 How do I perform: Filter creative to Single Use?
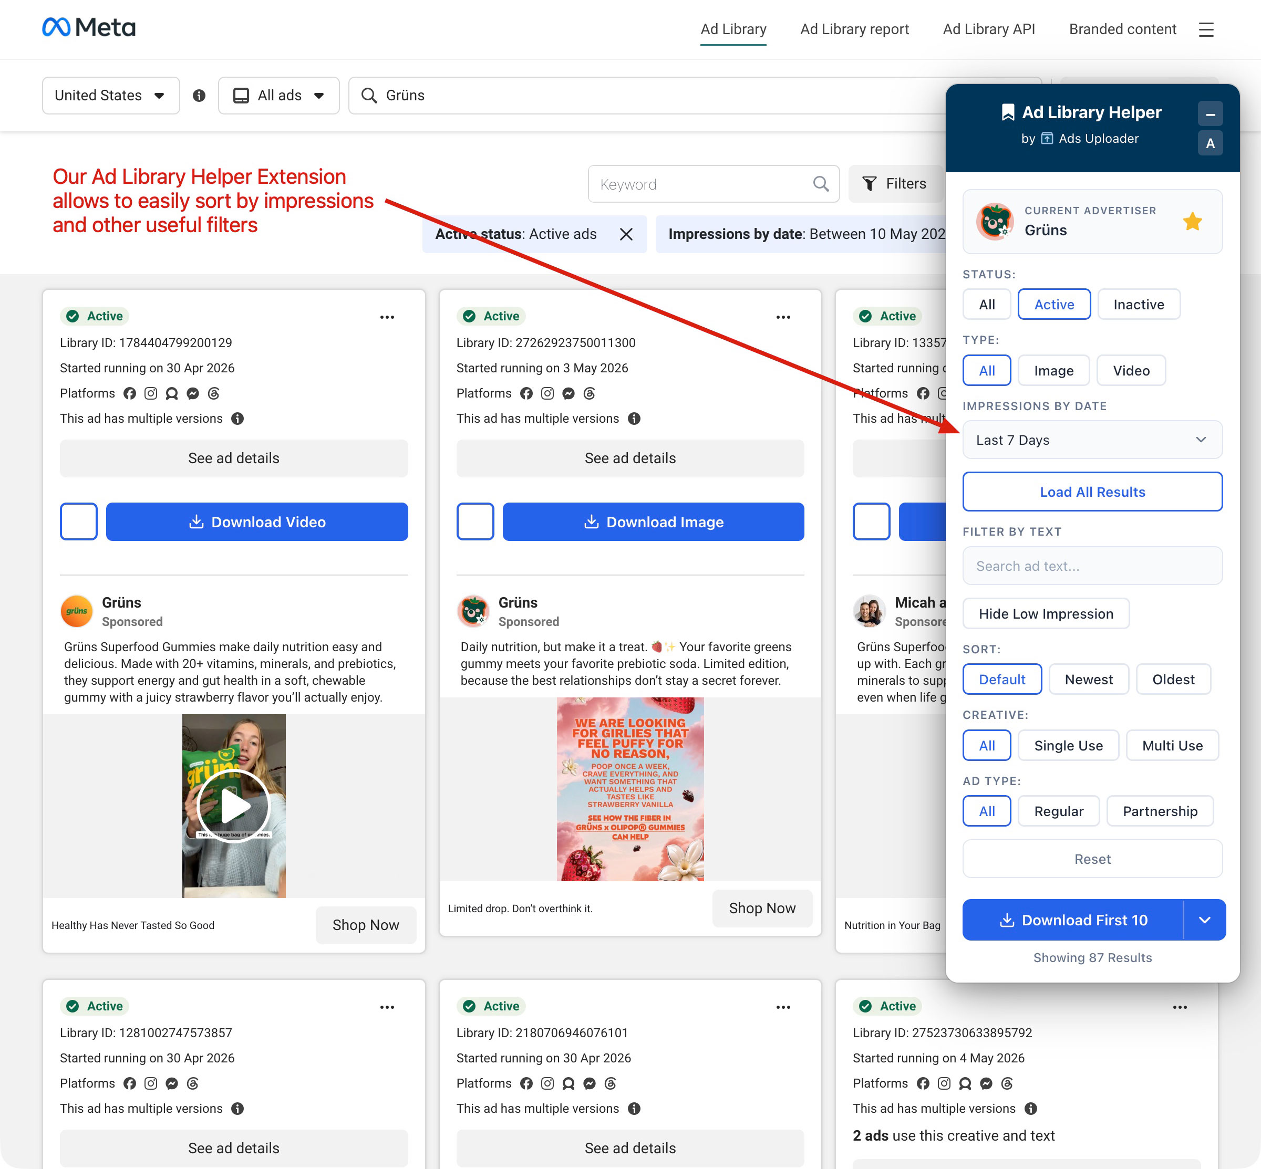point(1068,746)
